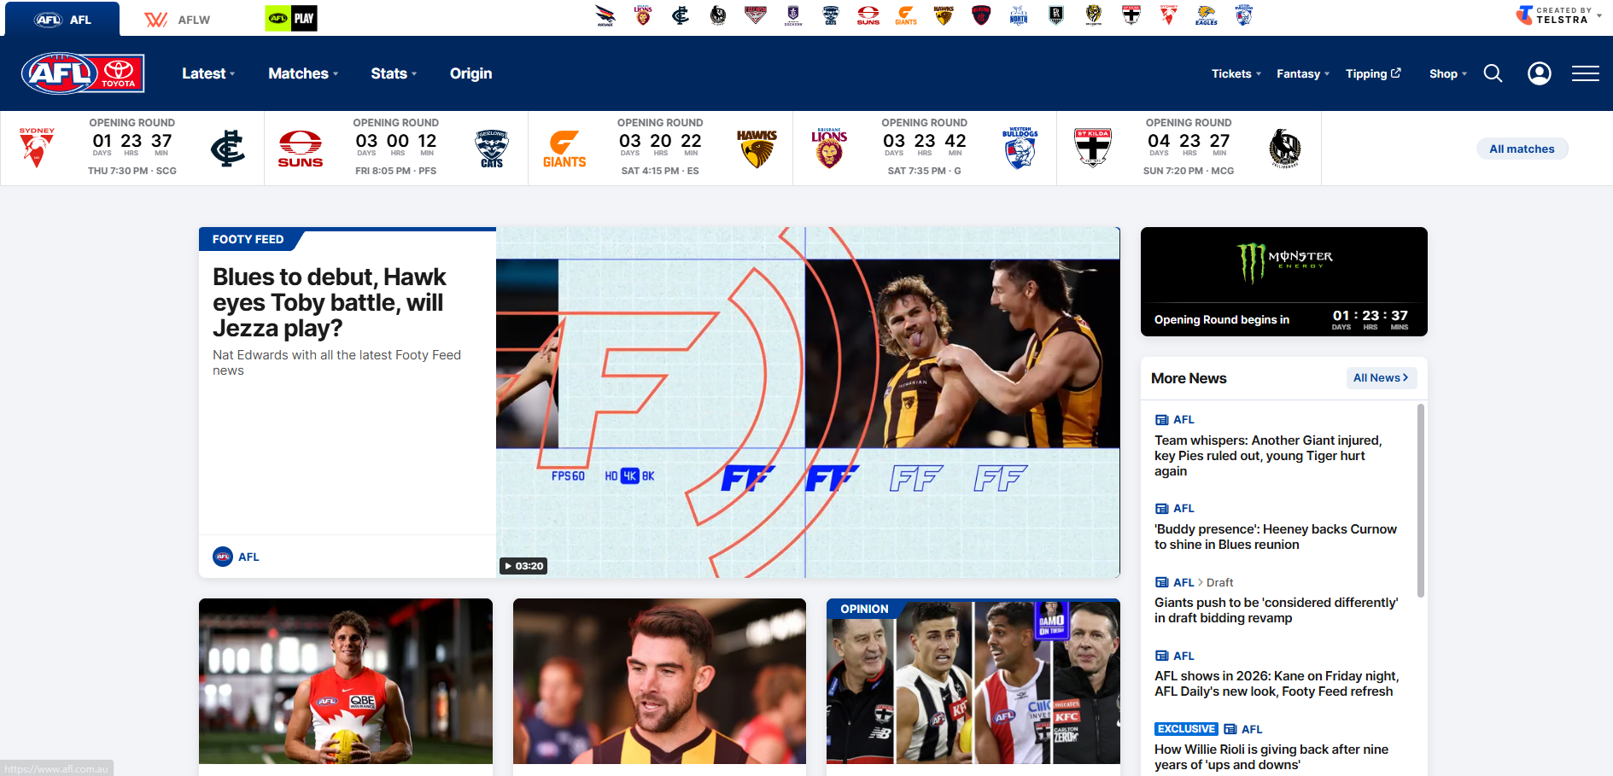Expand the Tickets dropdown
The width and height of the screenshot is (1613, 776).
pyautogui.click(x=1236, y=74)
